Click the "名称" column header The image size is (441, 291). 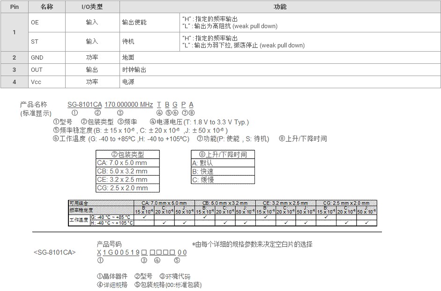pos(47,7)
